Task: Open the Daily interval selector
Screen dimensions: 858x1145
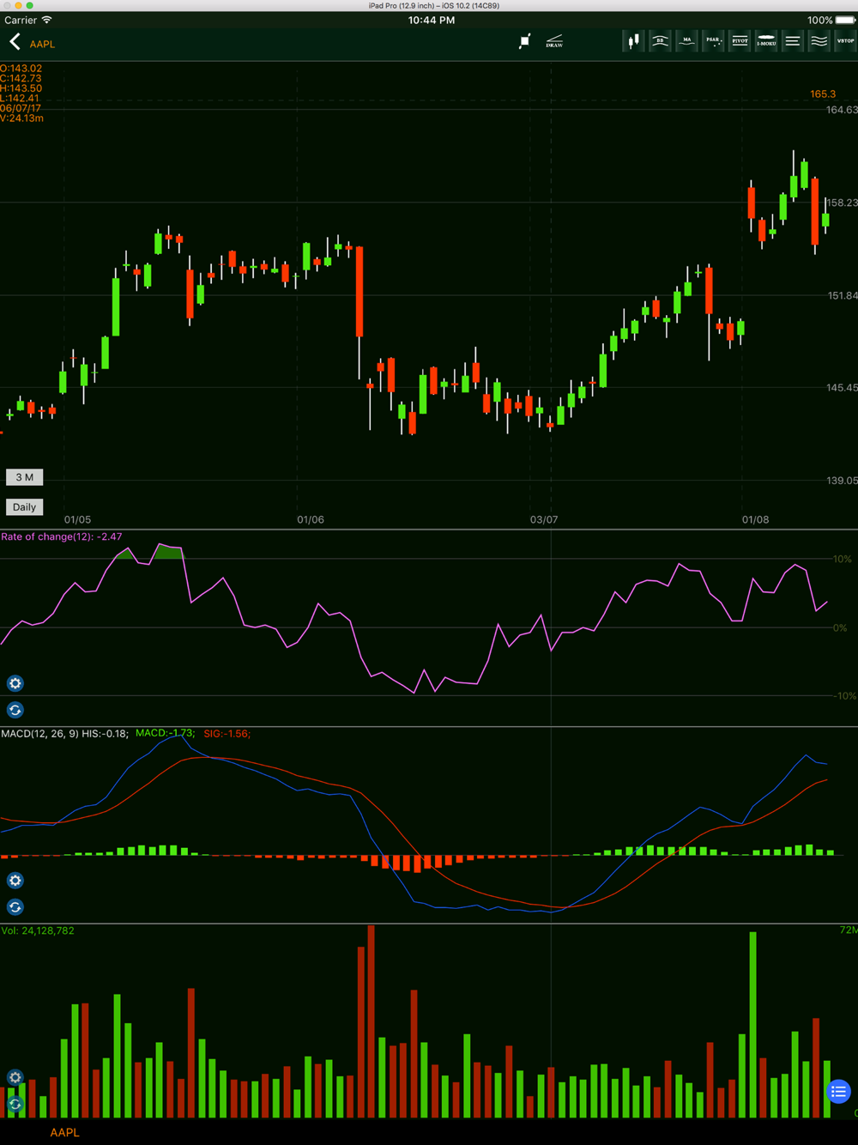Action: 24,507
